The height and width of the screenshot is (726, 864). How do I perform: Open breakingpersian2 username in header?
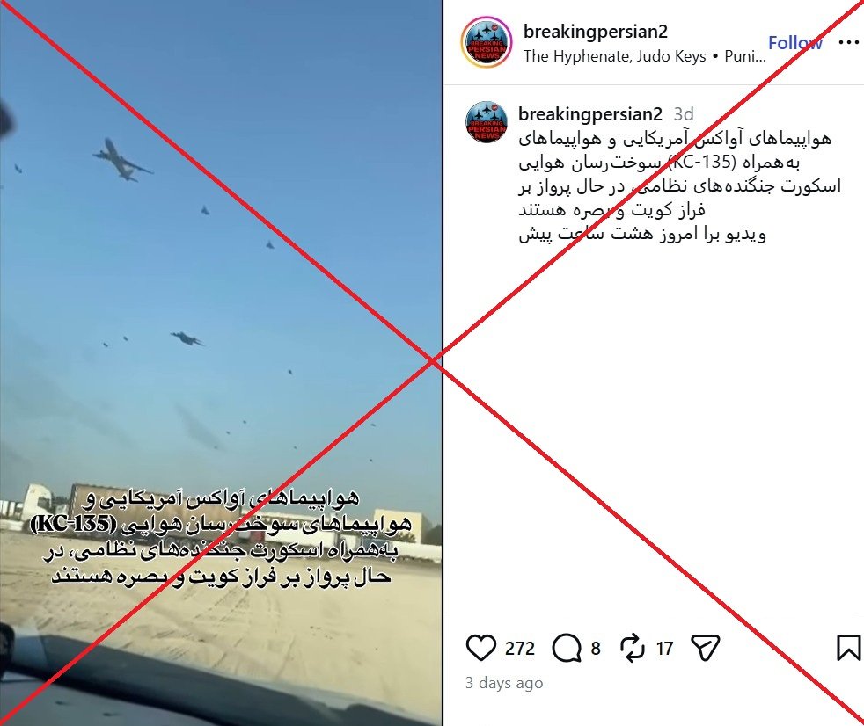tap(595, 32)
